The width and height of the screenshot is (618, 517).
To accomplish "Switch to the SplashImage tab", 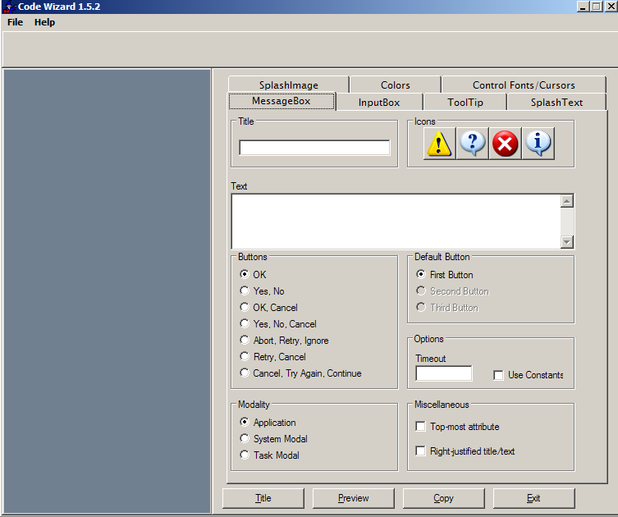I will coord(289,85).
